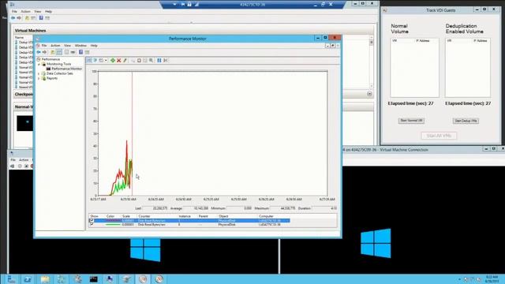Uncheck Show for green Disk Read Bytes counter
Viewport: 505px width, 284px height.
92,224
